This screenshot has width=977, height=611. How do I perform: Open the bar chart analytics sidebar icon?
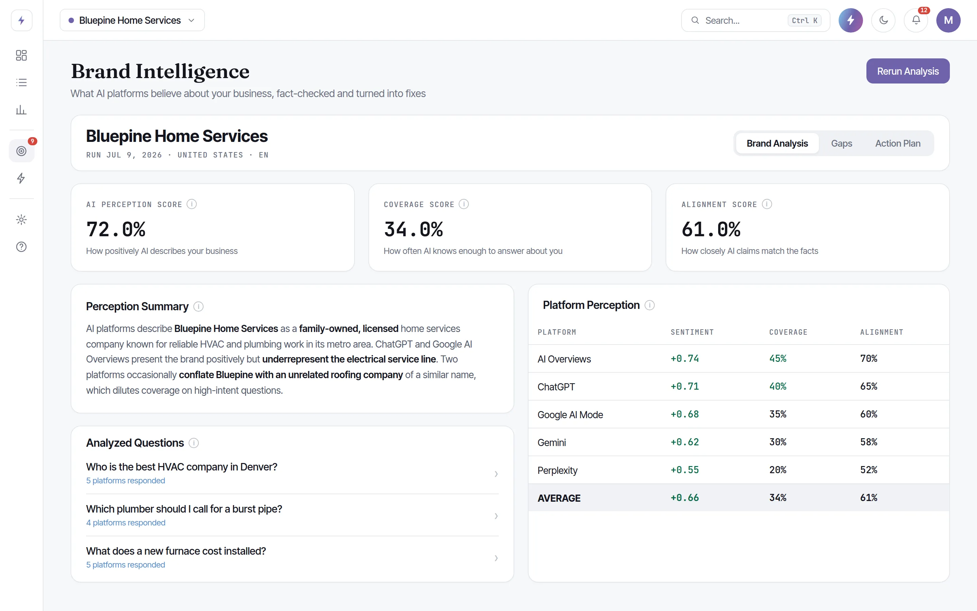[x=21, y=110]
